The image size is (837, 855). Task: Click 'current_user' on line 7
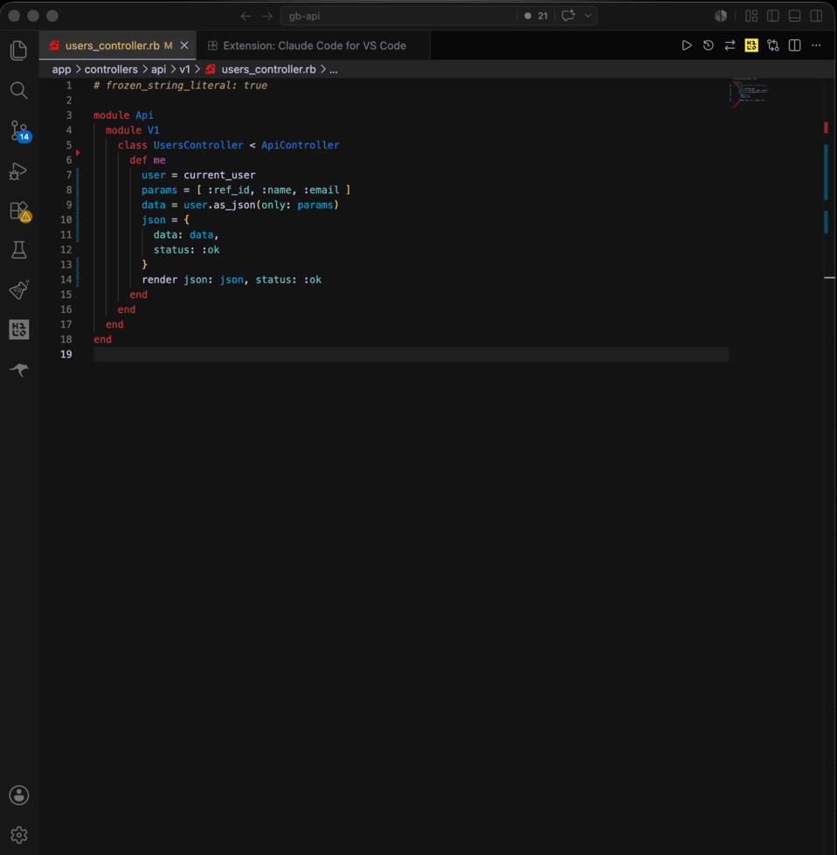coord(219,175)
